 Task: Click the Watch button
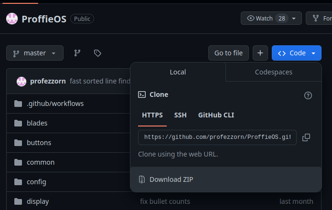point(271,19)
